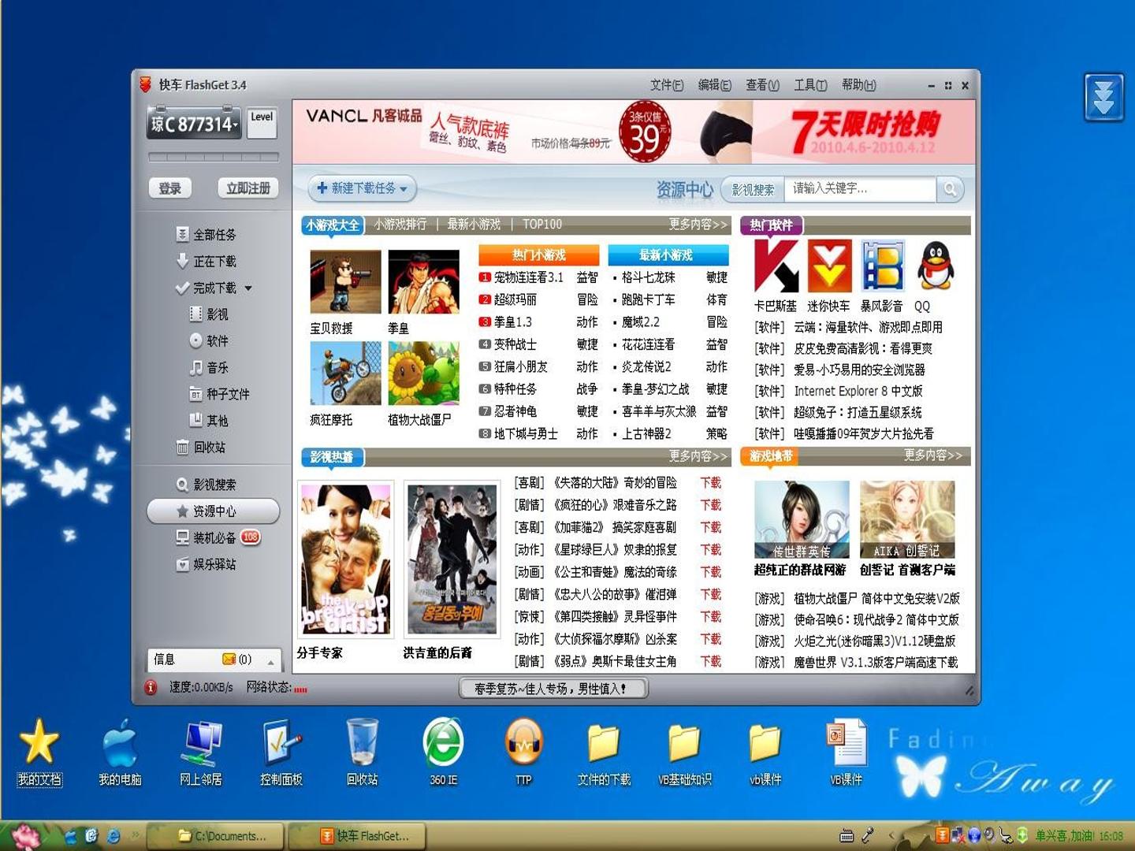This screenshot has height=851, width=1135.
Task: Open 娱乐驿站 in the sidebar
Action: pyautogui.click(x=206, y=564)
